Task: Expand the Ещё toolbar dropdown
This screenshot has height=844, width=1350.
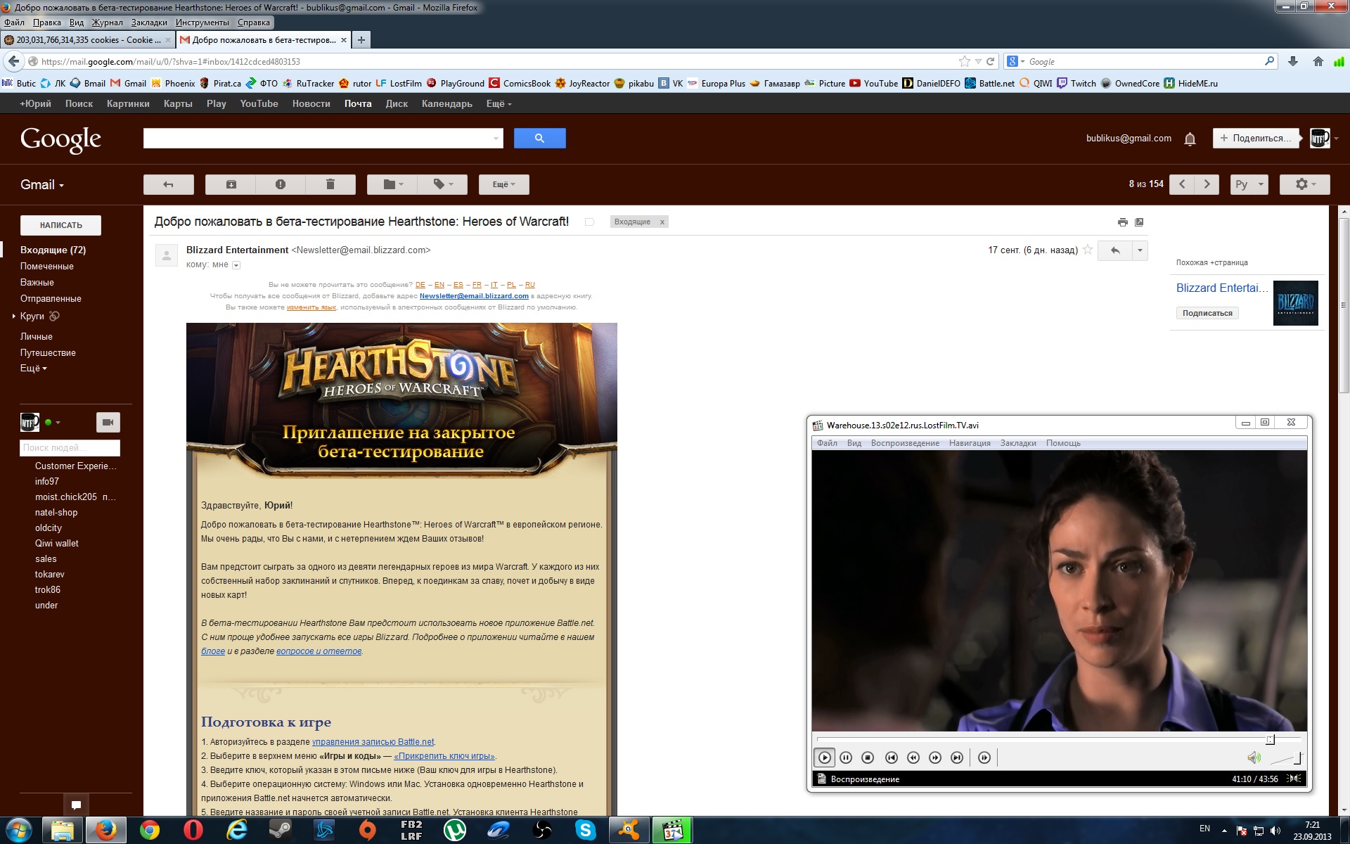Action: [503, 184]
